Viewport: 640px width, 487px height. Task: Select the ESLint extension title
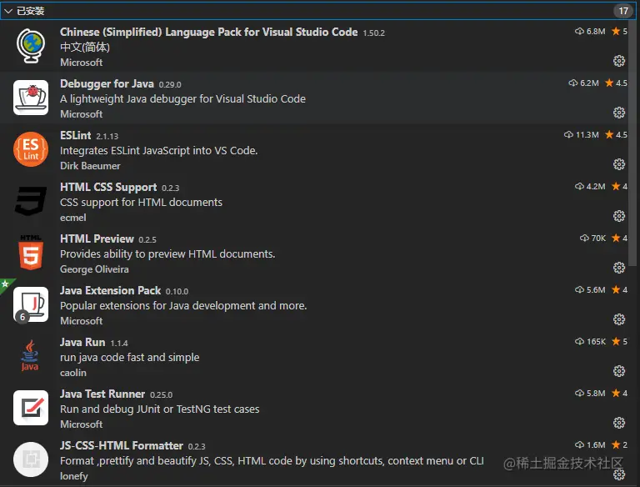tap(76, 135)
